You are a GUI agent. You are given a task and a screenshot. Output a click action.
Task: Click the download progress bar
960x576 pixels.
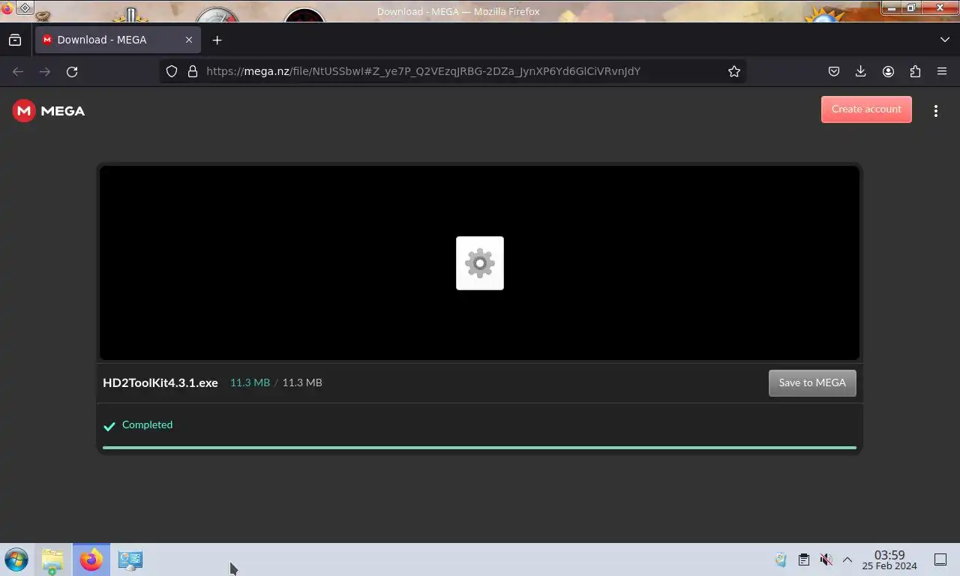tap(479, 448)
